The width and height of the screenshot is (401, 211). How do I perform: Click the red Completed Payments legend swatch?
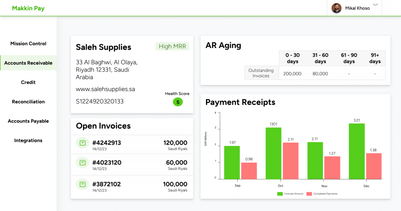click(309, 194)
